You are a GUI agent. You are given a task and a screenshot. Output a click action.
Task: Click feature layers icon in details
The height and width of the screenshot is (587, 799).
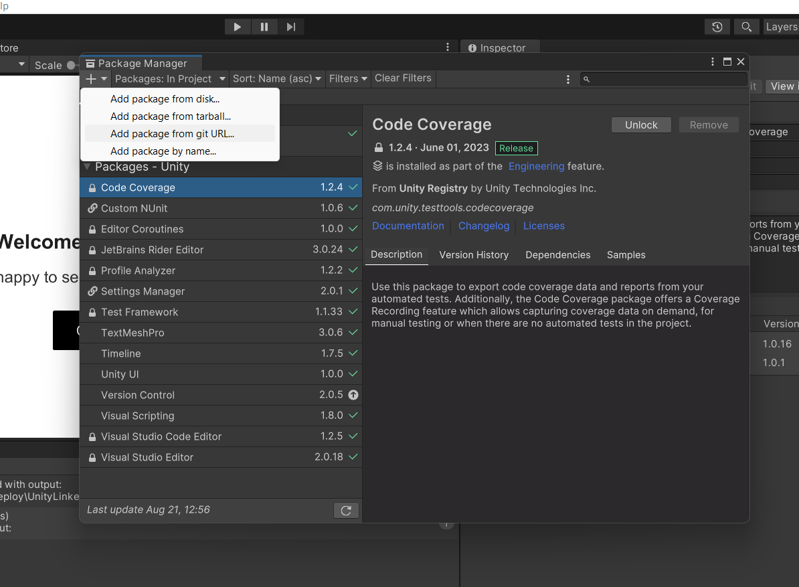tap(377, 165)
